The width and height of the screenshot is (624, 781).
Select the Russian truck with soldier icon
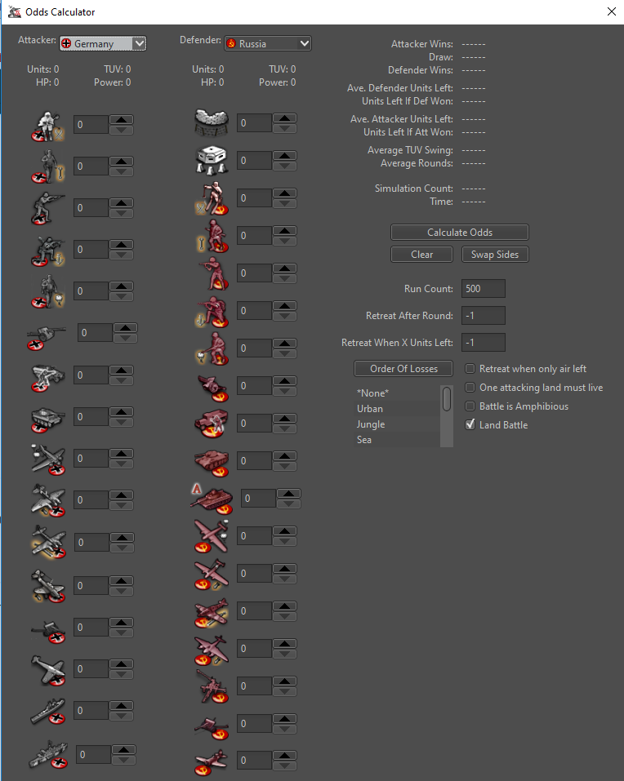212,424
